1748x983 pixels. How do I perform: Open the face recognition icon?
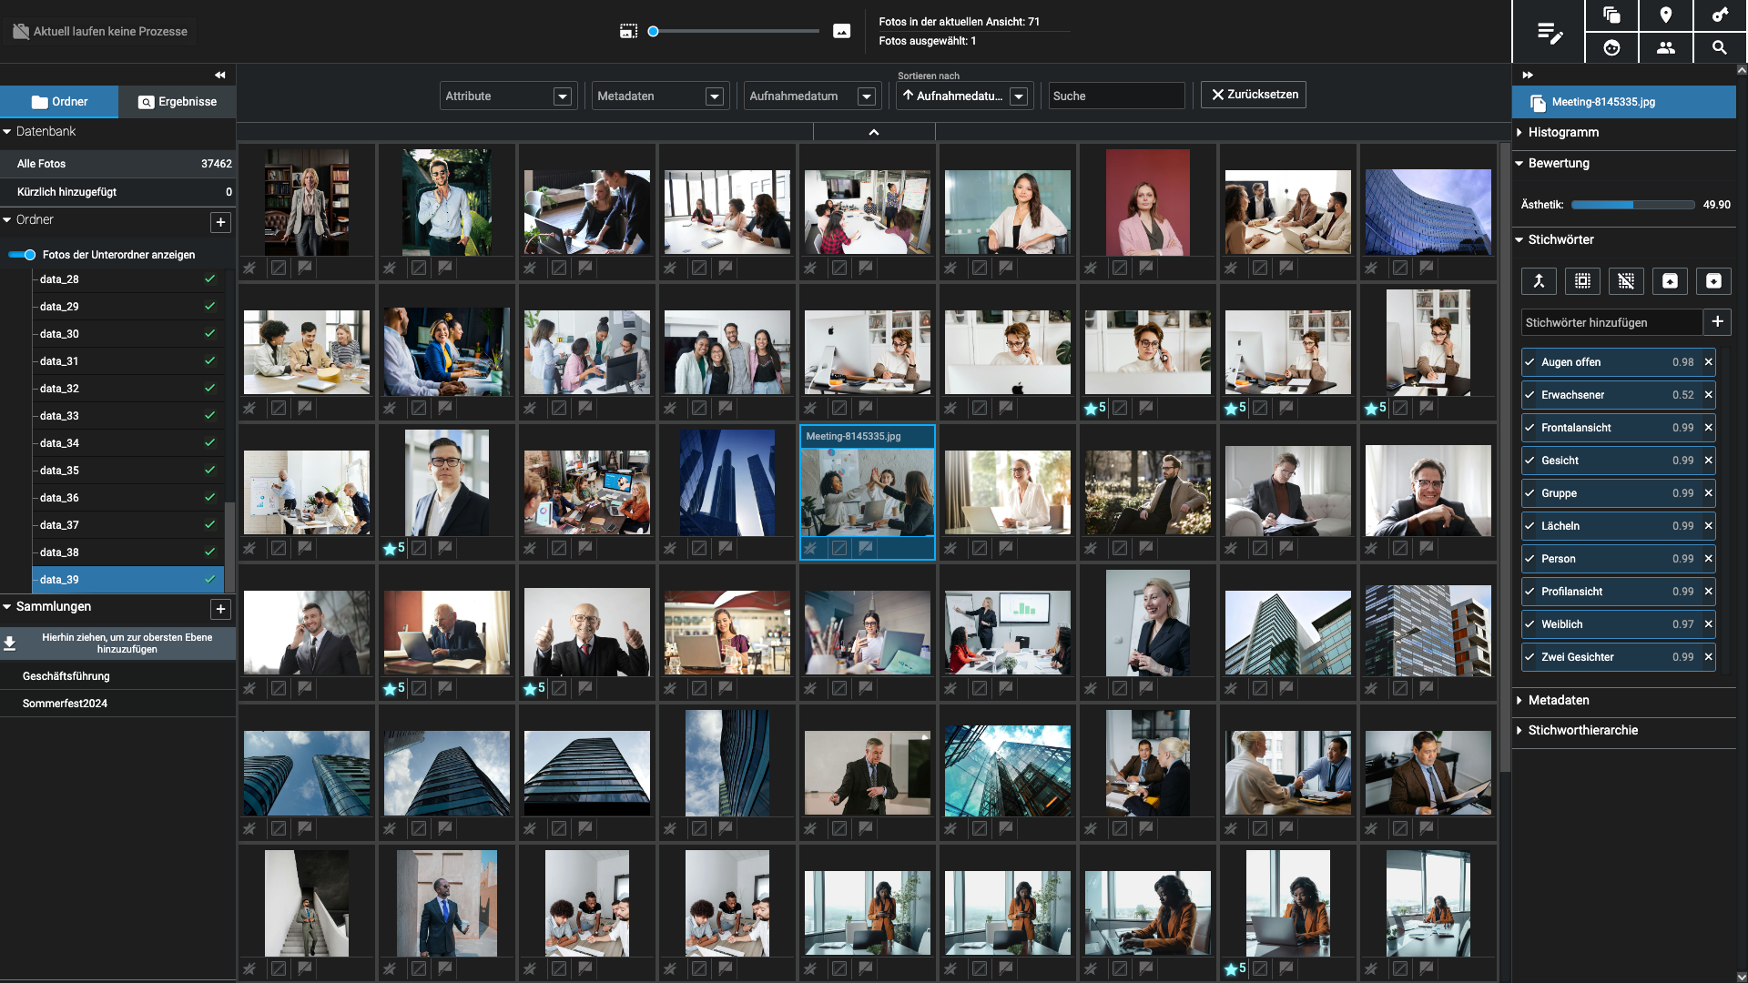pyautogui.click(x=1611, y=48)
